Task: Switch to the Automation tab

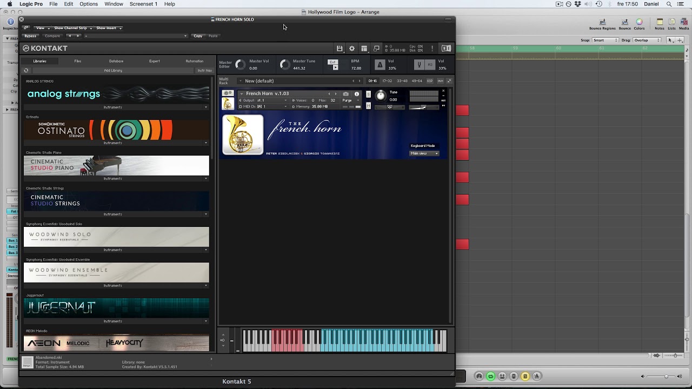Action: tap(195, 61)
